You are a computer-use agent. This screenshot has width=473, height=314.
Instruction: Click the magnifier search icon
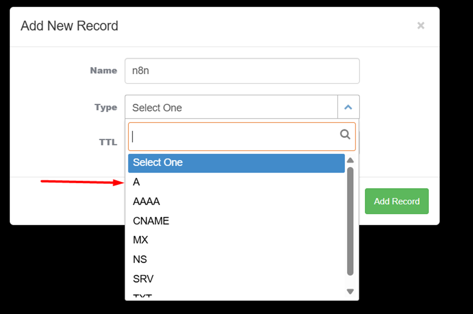click(345, 135)
